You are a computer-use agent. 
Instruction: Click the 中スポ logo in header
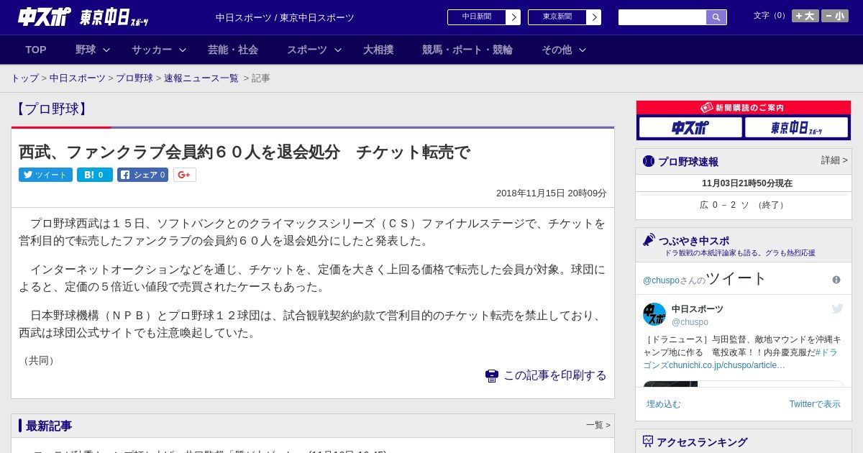click(45, 17)
